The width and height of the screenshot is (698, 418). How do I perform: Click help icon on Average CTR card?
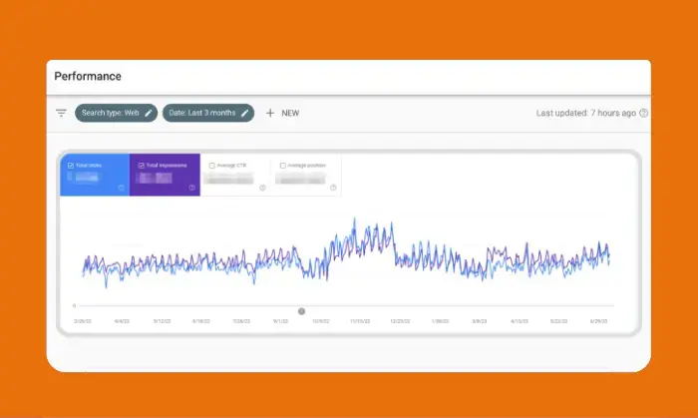pos(263,188)
